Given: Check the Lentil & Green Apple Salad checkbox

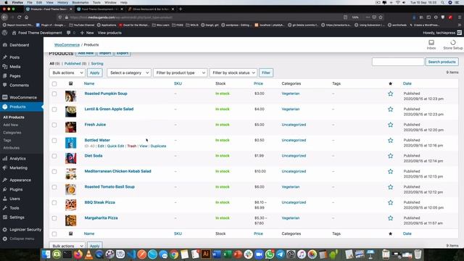Looking at the screenshot, I should pos(54,109).
